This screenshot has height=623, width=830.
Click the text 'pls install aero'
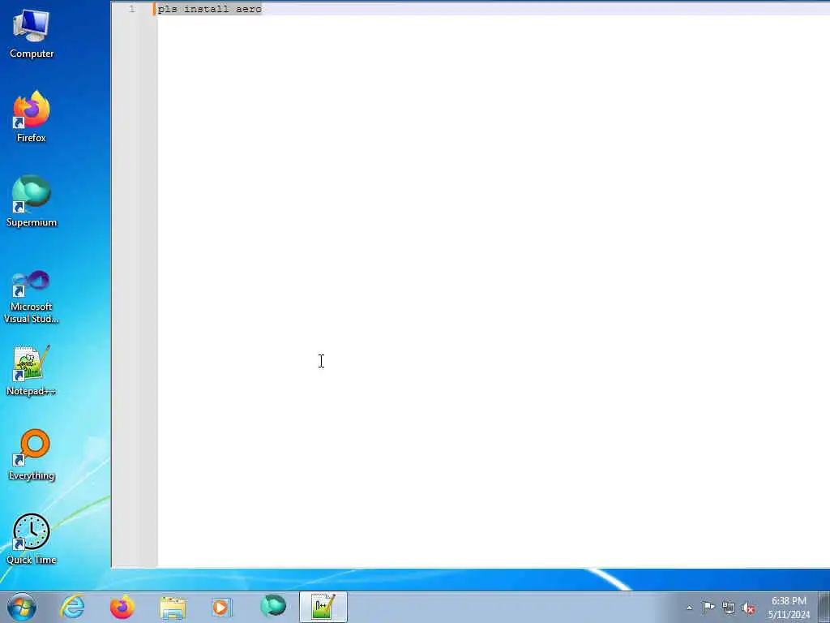pos(210,9)
